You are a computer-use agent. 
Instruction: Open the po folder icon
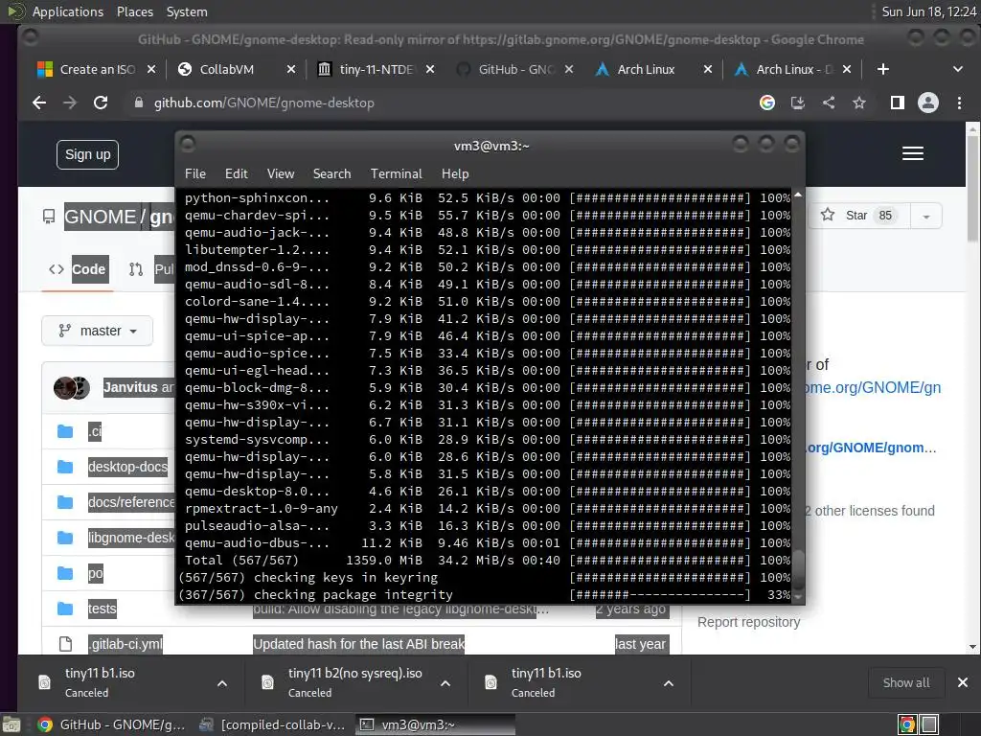65,573
